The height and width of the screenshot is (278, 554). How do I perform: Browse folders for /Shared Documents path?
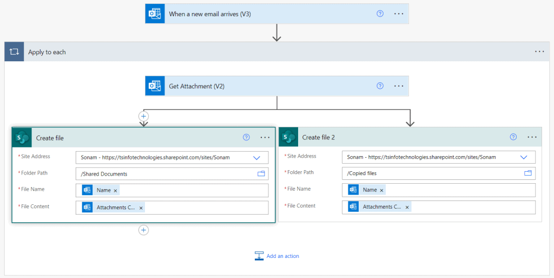point(261,173)
